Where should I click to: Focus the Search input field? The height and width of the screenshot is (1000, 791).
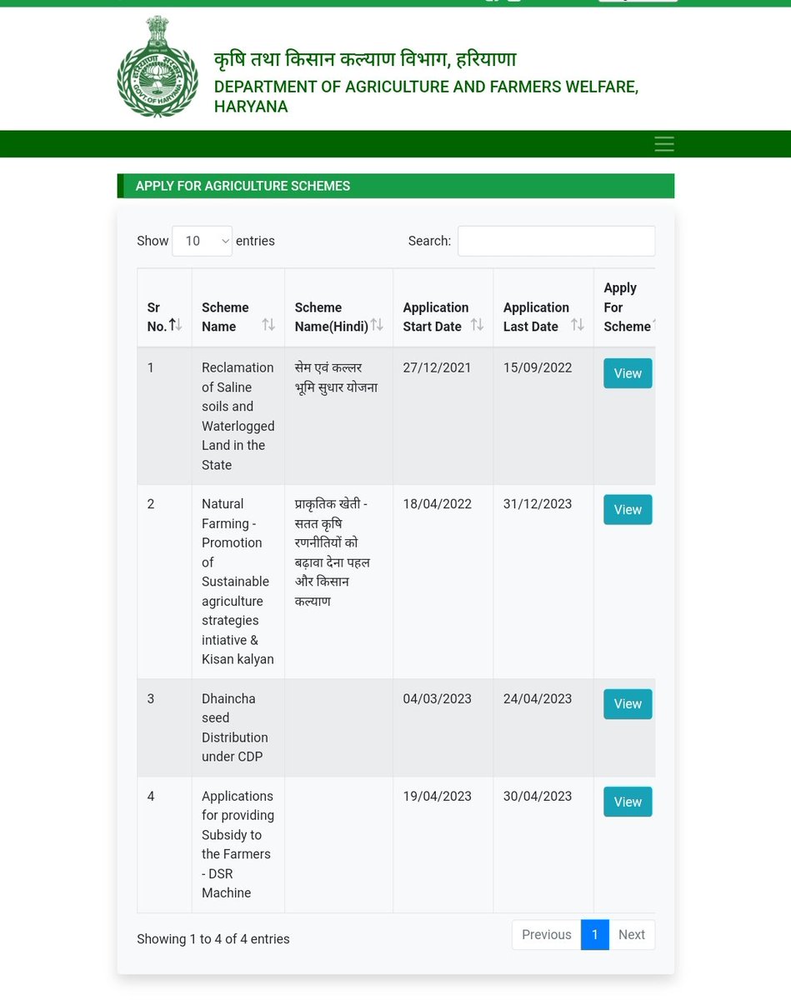[556, 241]
